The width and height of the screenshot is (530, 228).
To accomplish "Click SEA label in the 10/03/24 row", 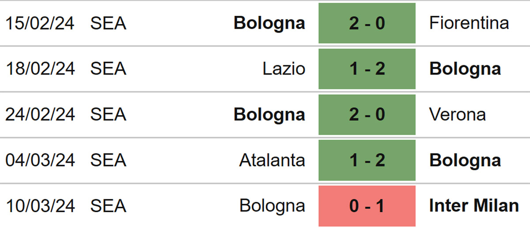I will (x=109, y=206).
